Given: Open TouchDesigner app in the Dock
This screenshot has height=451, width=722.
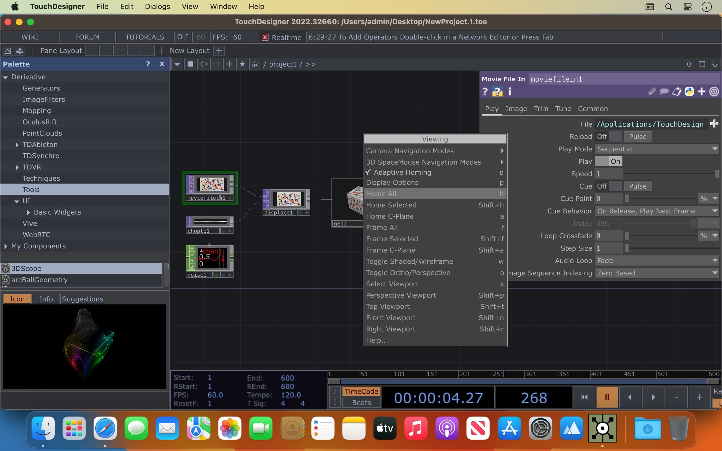Looking at the screenshot, I should tap(602, 428).
